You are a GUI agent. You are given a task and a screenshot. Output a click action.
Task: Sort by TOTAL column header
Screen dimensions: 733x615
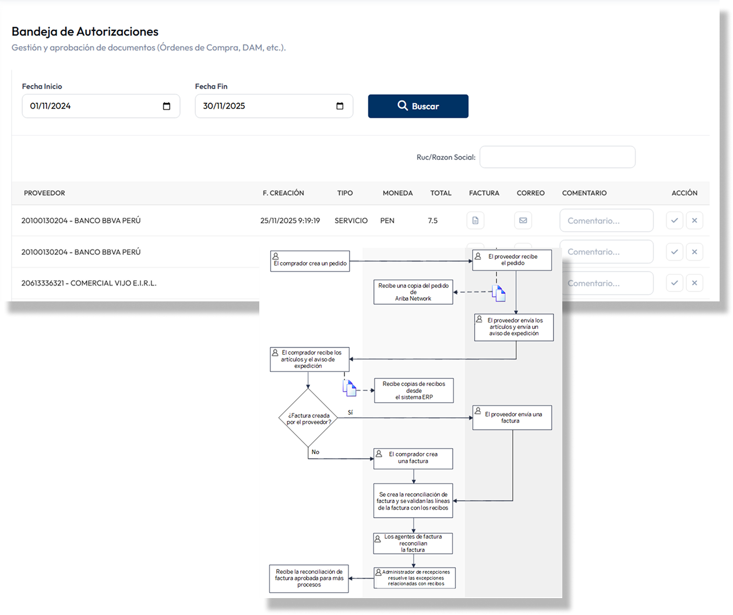point(440,193)
